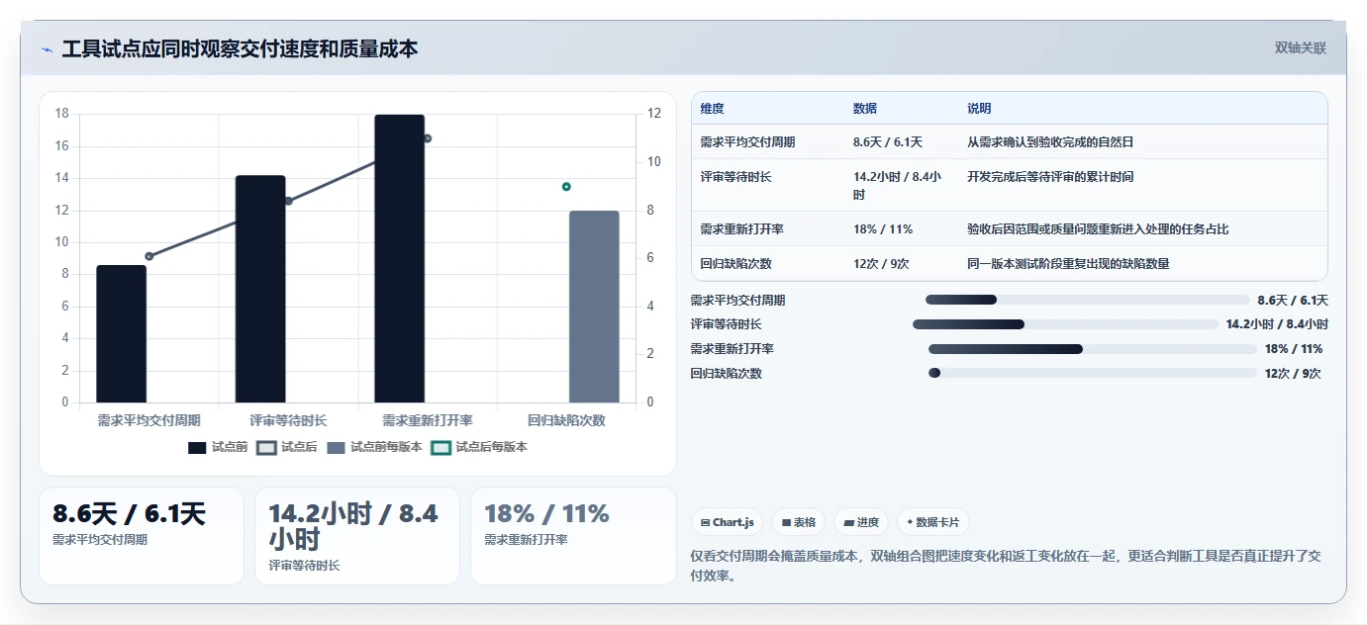Toggle the 试点前每版本 legend series
Image resolution: width=1367 pixels, height=625 pixels.
(374, 447)
